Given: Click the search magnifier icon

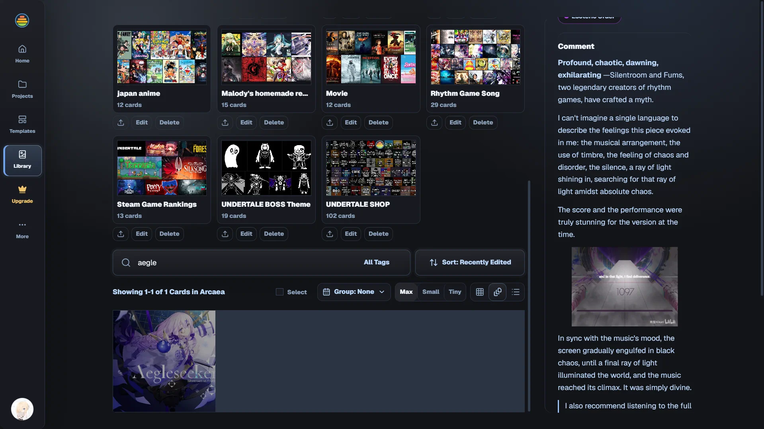Looking at the screenshot, I should [126, 262].
